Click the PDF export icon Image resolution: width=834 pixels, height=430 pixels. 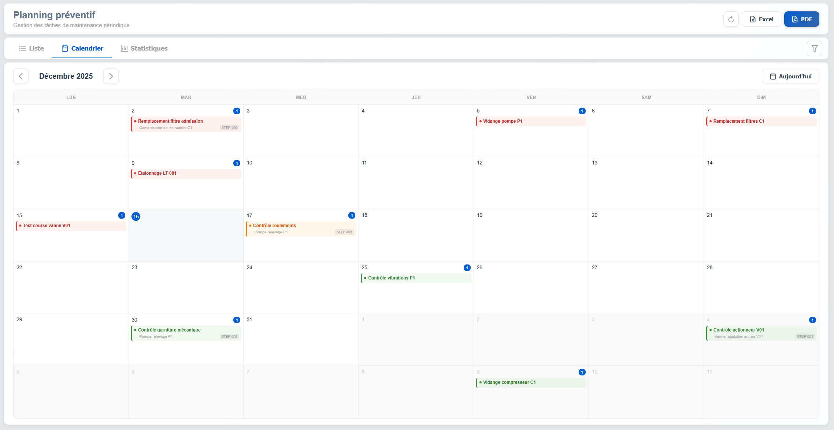tap(794, 19)
